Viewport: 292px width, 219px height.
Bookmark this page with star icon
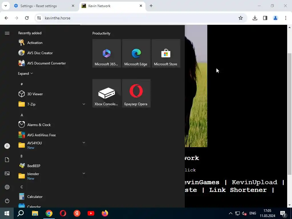[x=241, y=18]
